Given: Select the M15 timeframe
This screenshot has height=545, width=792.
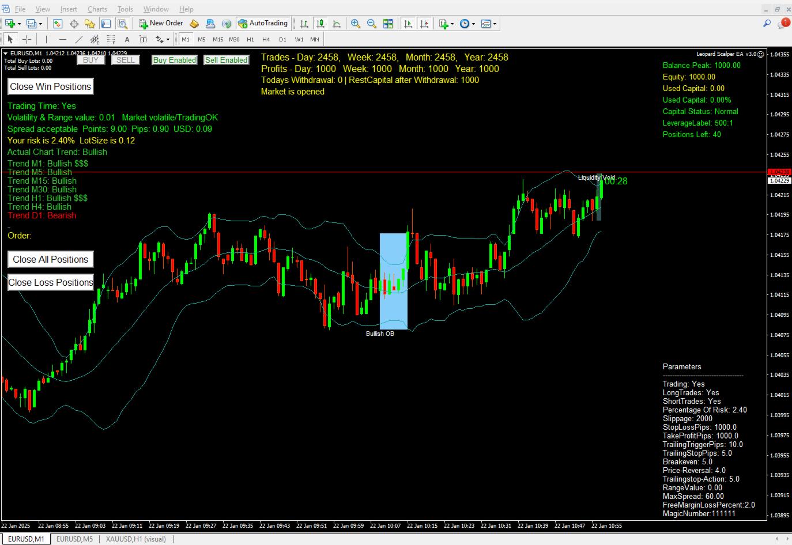Looking at the screenshot, I should click(x=218, y=39).
